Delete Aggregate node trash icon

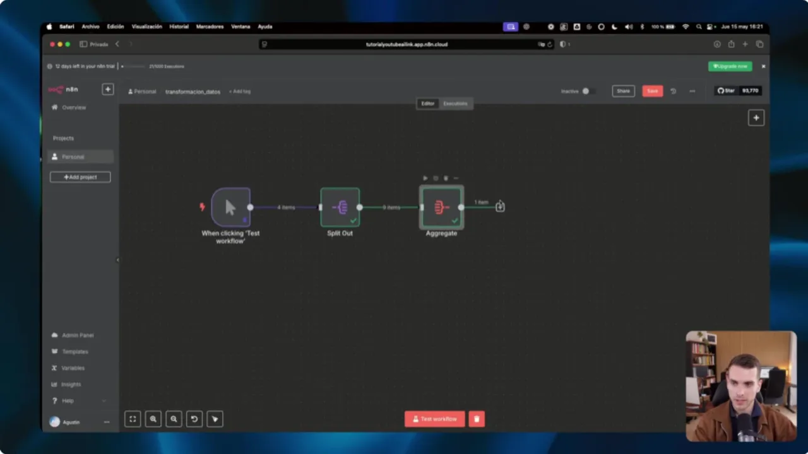click(x=446, y=178)
